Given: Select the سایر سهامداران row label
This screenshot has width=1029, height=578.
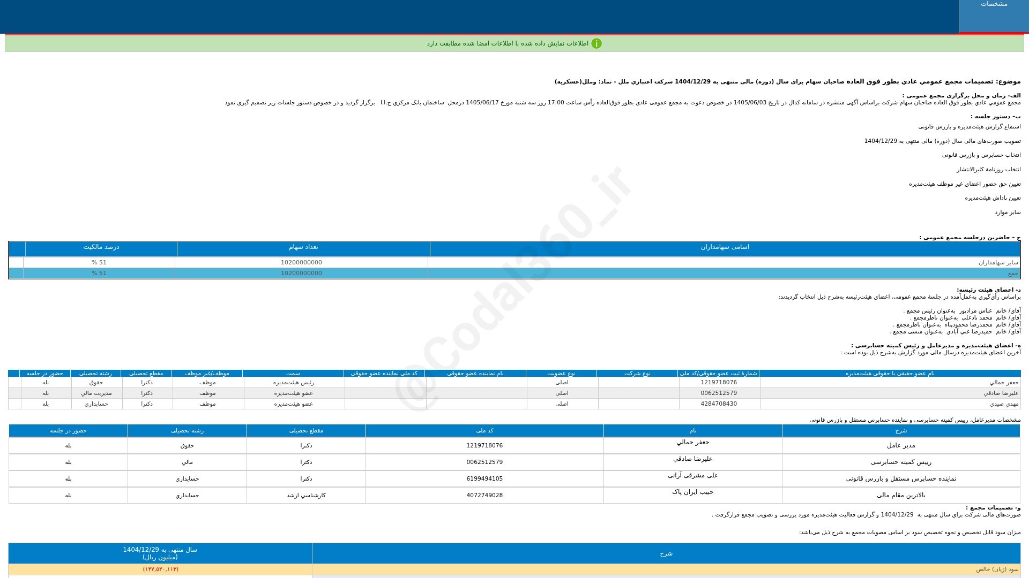Looking at the screenshot, I should pyautogui.click(x=998, y=263).
